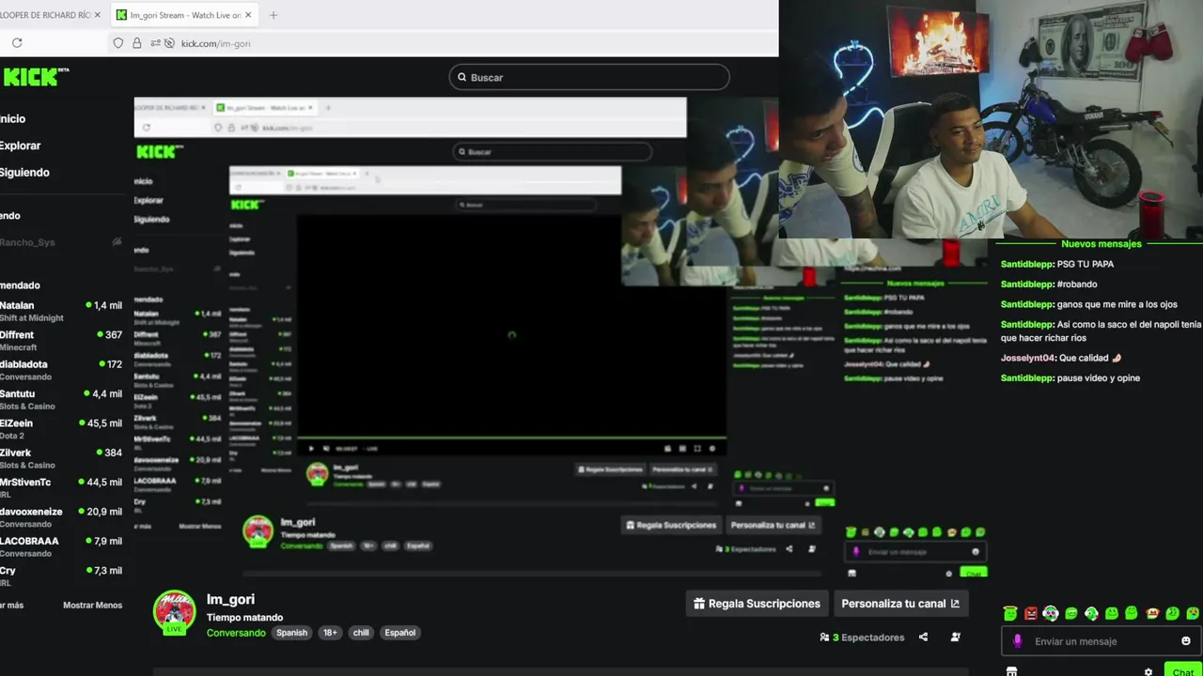
Task: Insert the sixth emote, the green smiling blob
Action: 1112,614
